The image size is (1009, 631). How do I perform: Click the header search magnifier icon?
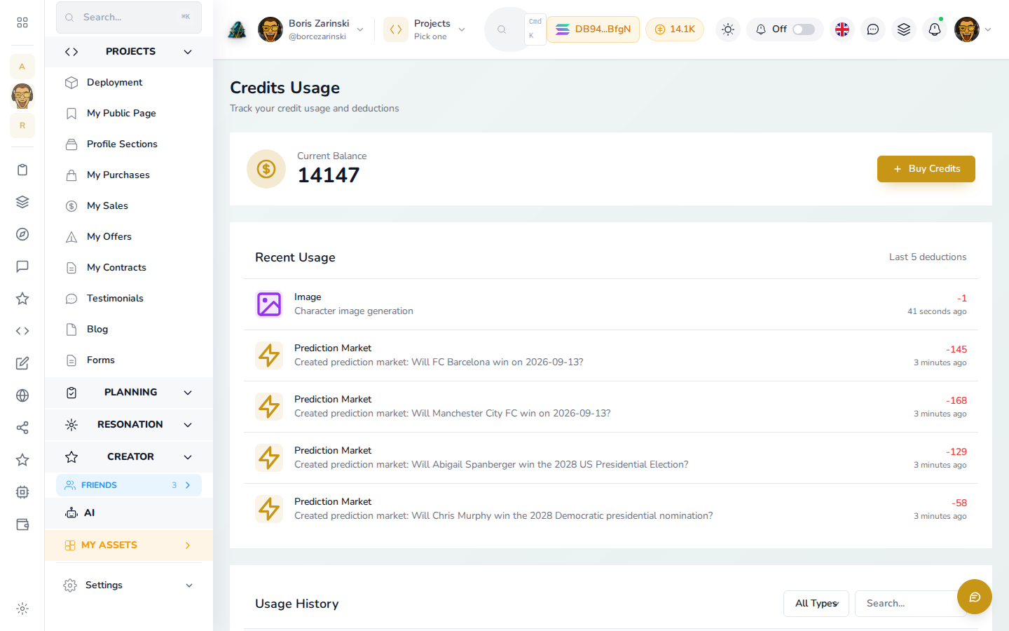pyautogui.click(x=502, y=29)
